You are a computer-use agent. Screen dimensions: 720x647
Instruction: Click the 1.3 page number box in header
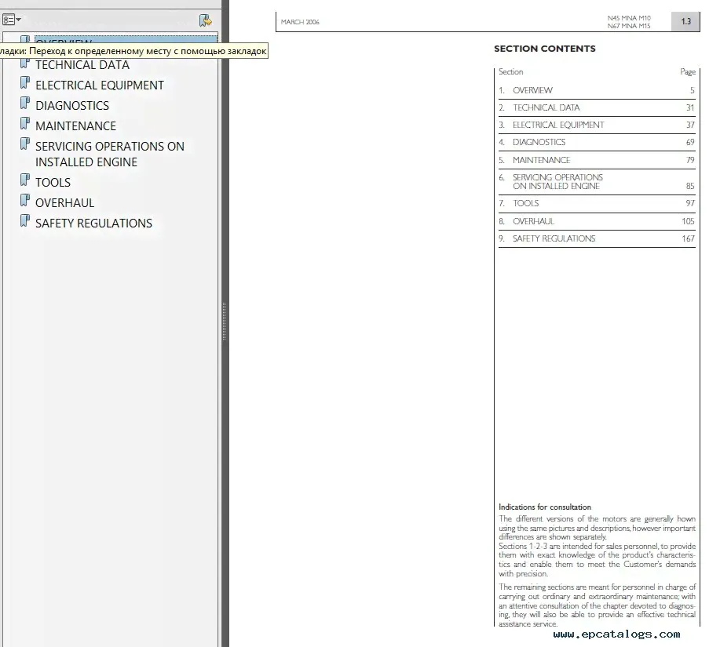pos(685,22)
